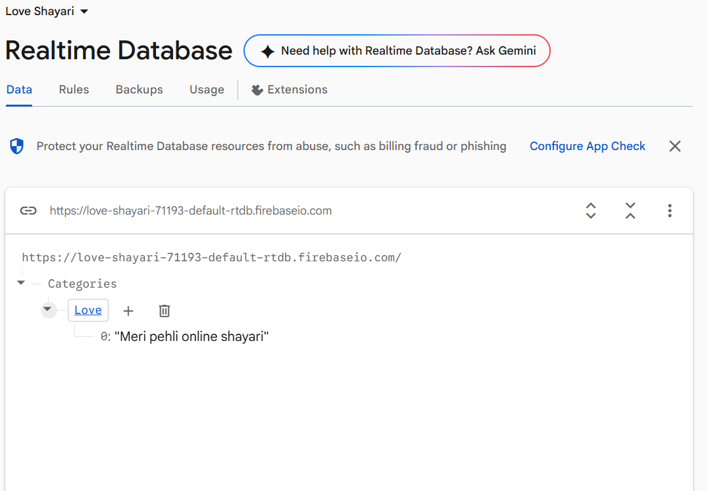The width and height of the screenshot is (708, 491).
Task: Collapse all database nodes
Action: 630,211
